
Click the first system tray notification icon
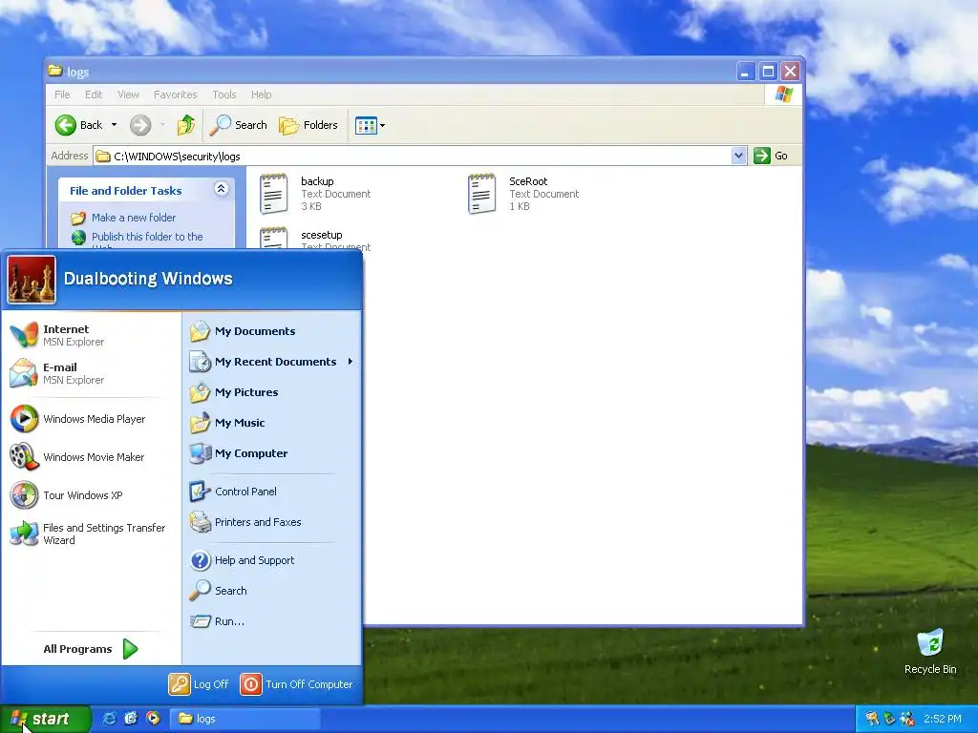(872, 719)
